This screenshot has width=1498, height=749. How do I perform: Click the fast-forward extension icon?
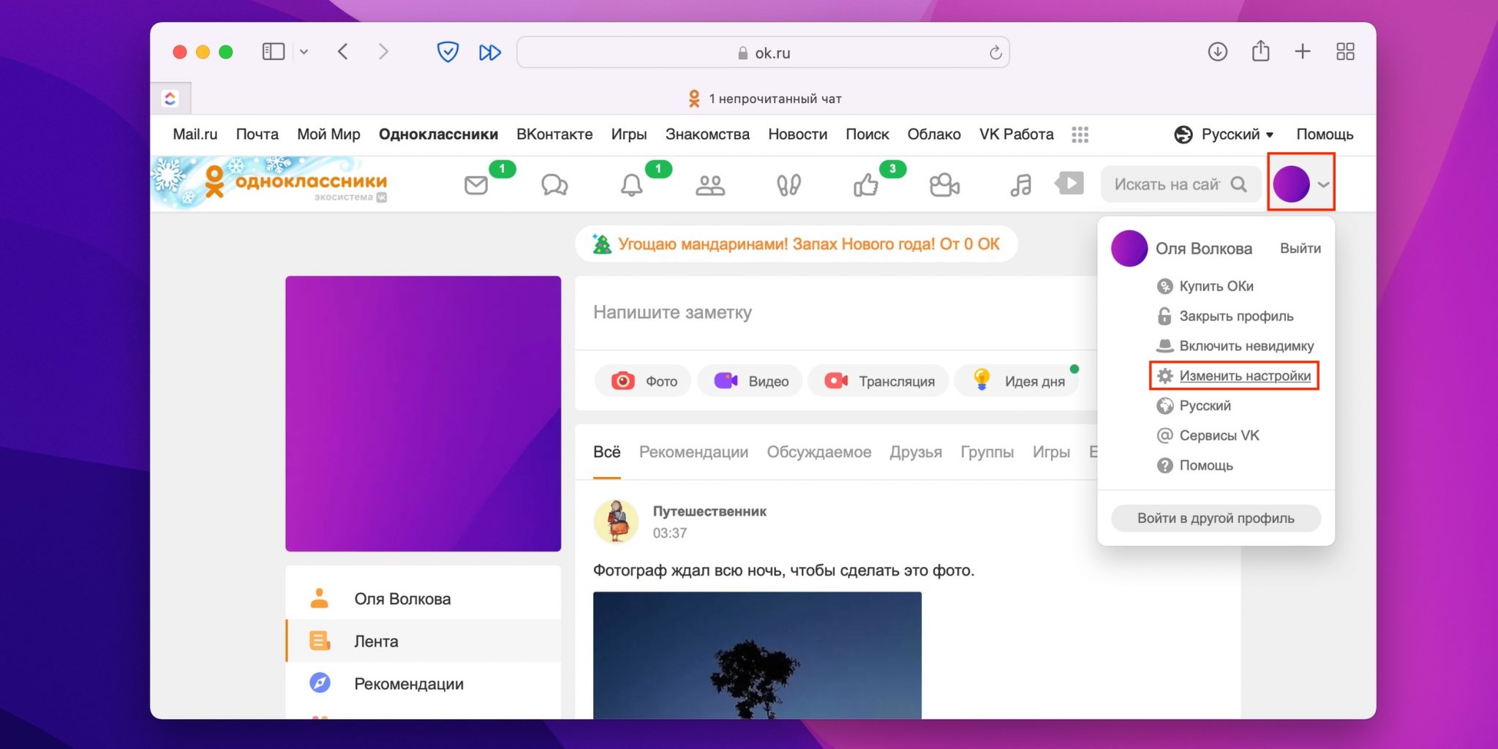pyautogui.click(x=490, y=53)
